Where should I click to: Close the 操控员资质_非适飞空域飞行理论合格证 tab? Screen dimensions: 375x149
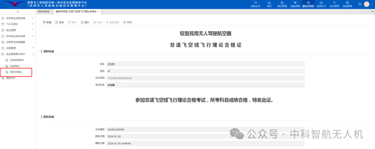tap(98, 12)
